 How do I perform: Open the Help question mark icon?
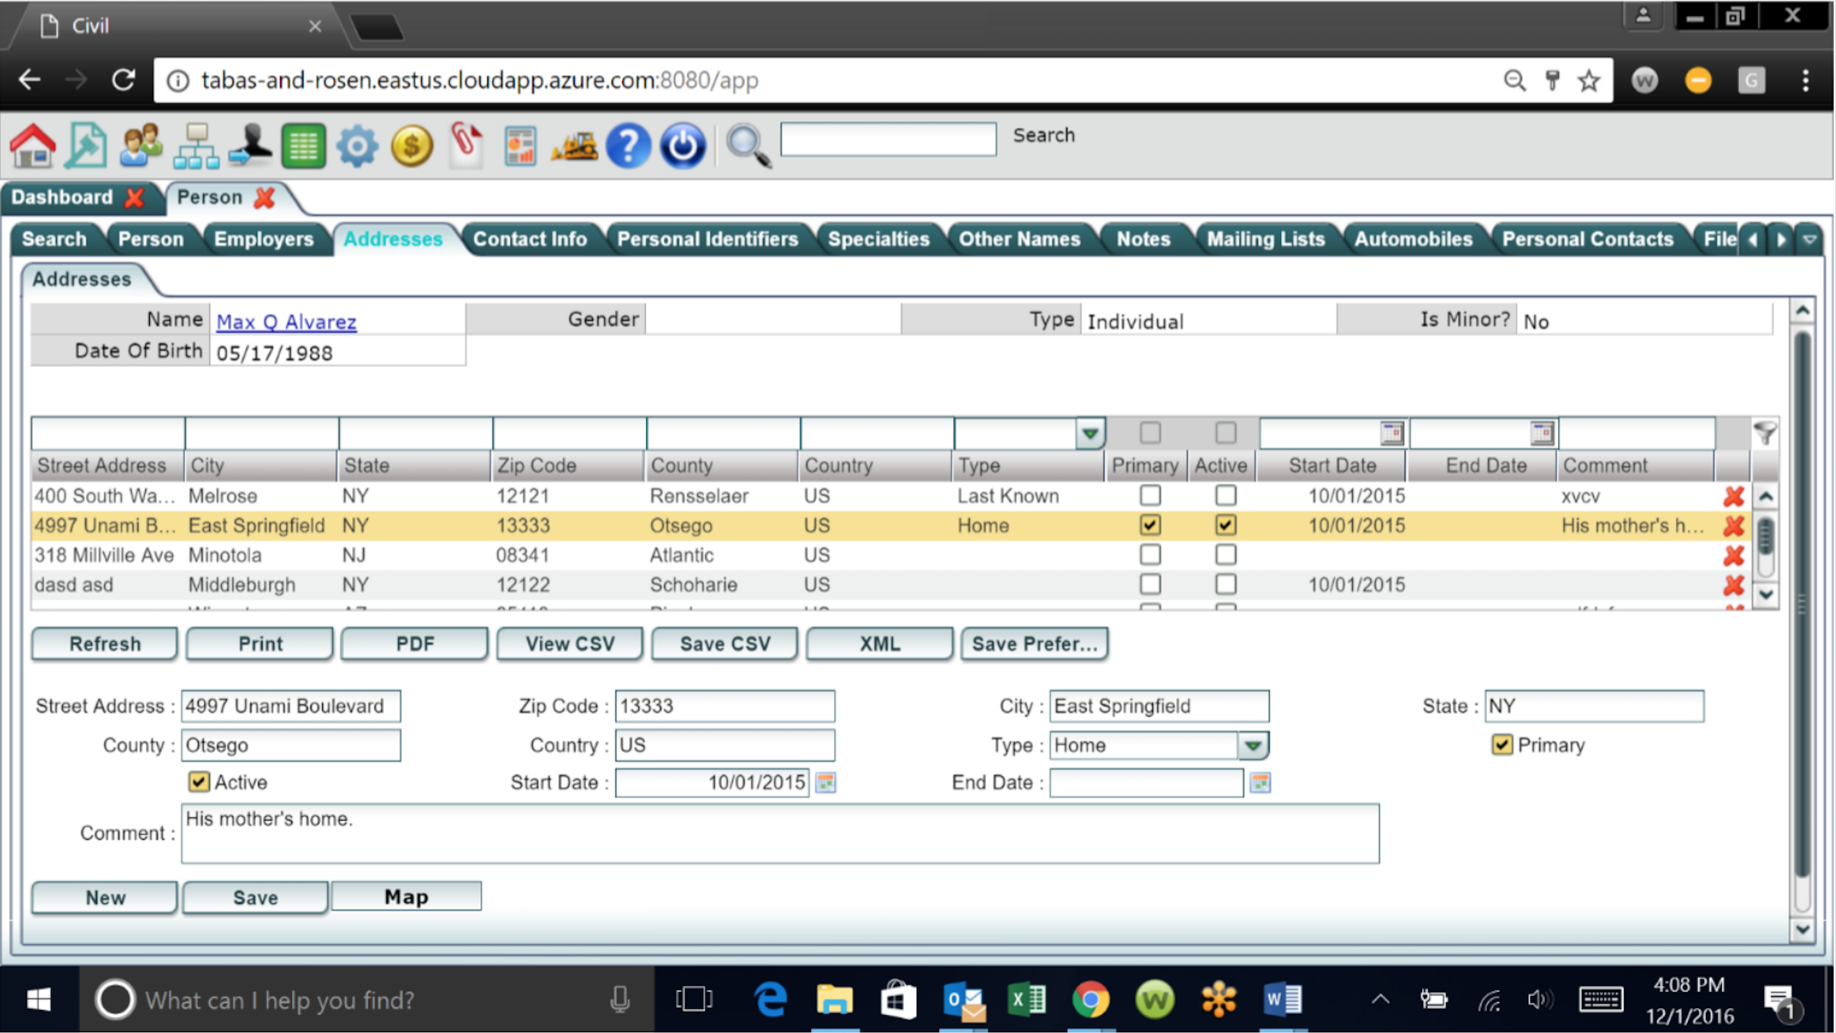tap(628, 145)
